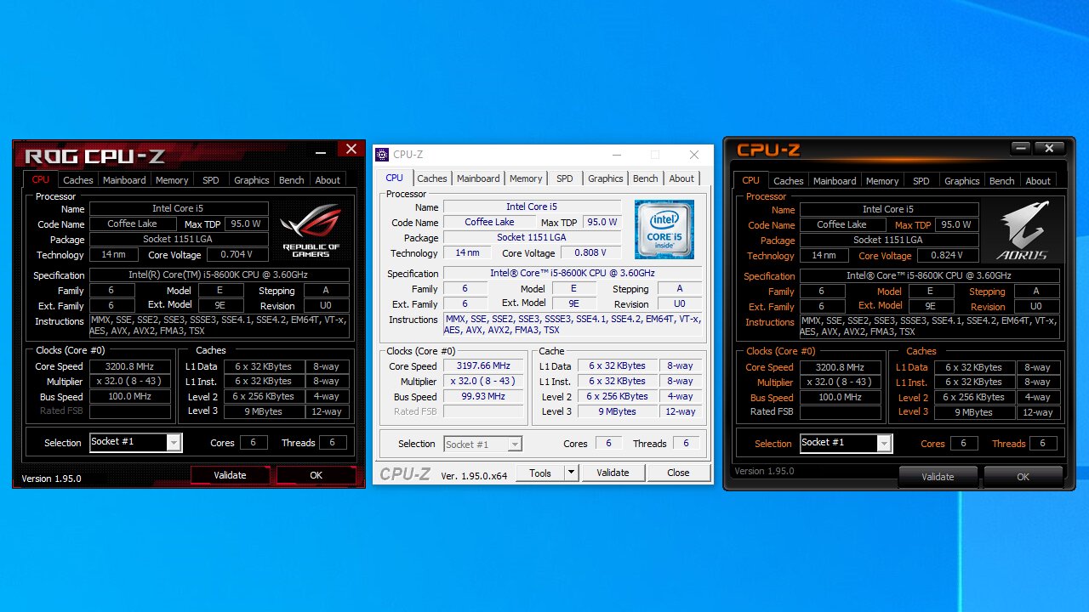1089x612 pixels.
Task: Close the AORUS CPU-Z window
Action: coord(1049,149)
